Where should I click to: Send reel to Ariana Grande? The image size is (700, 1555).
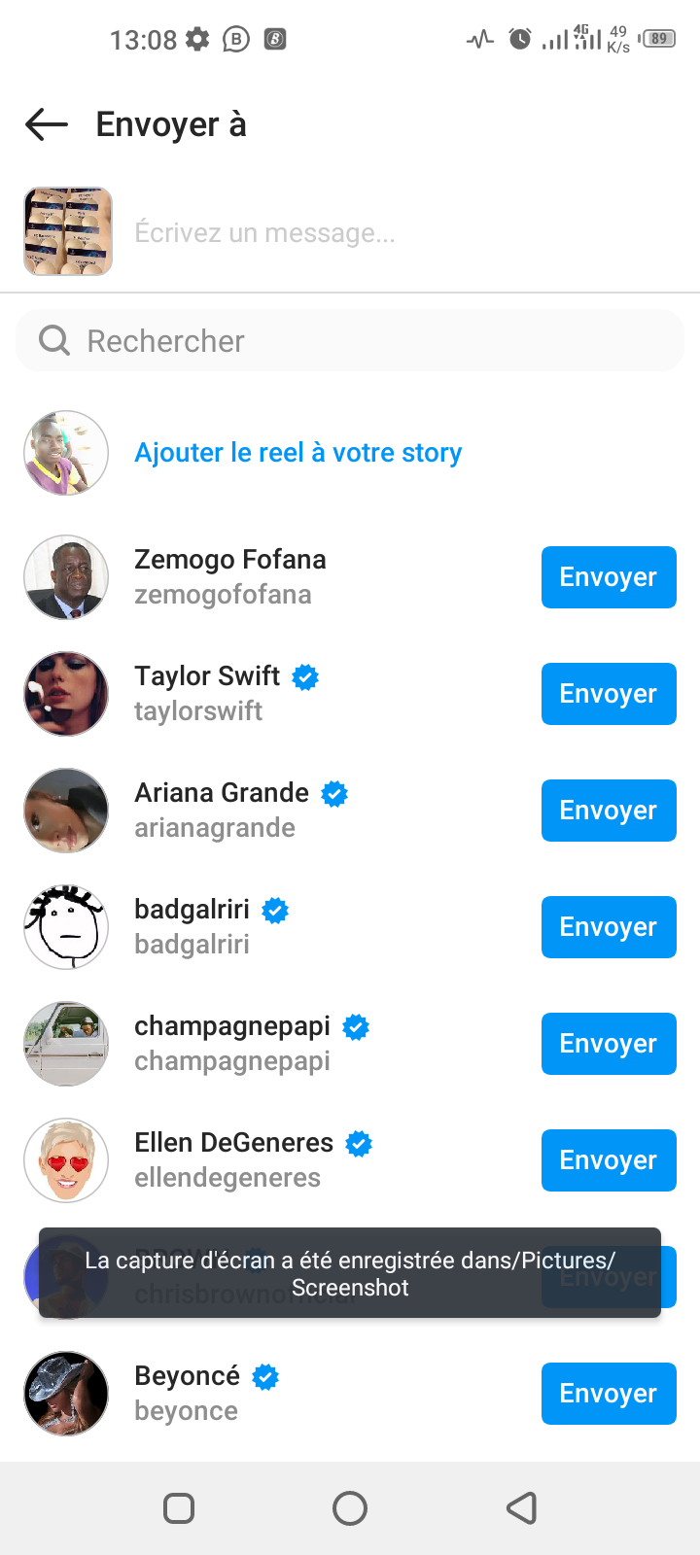pos(609,811)
